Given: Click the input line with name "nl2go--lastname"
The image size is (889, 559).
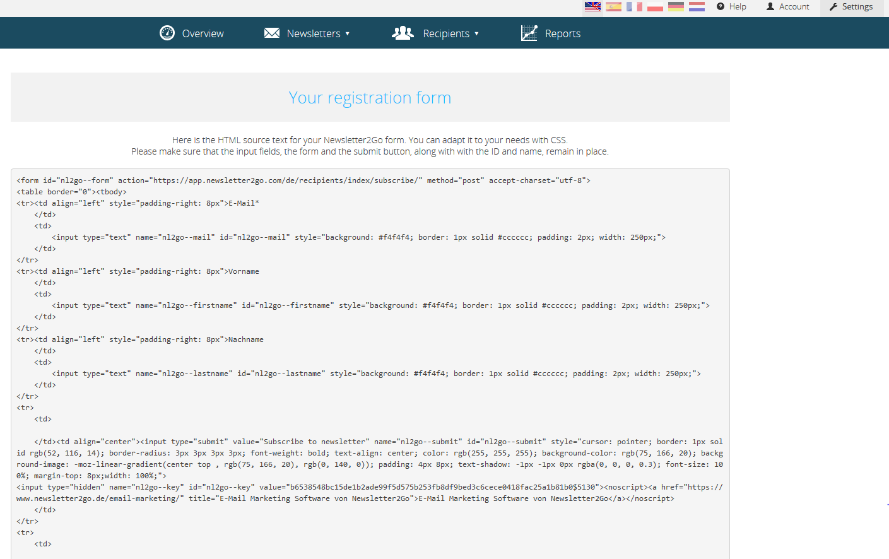Looking at the screenshot, I should point(376,374).
